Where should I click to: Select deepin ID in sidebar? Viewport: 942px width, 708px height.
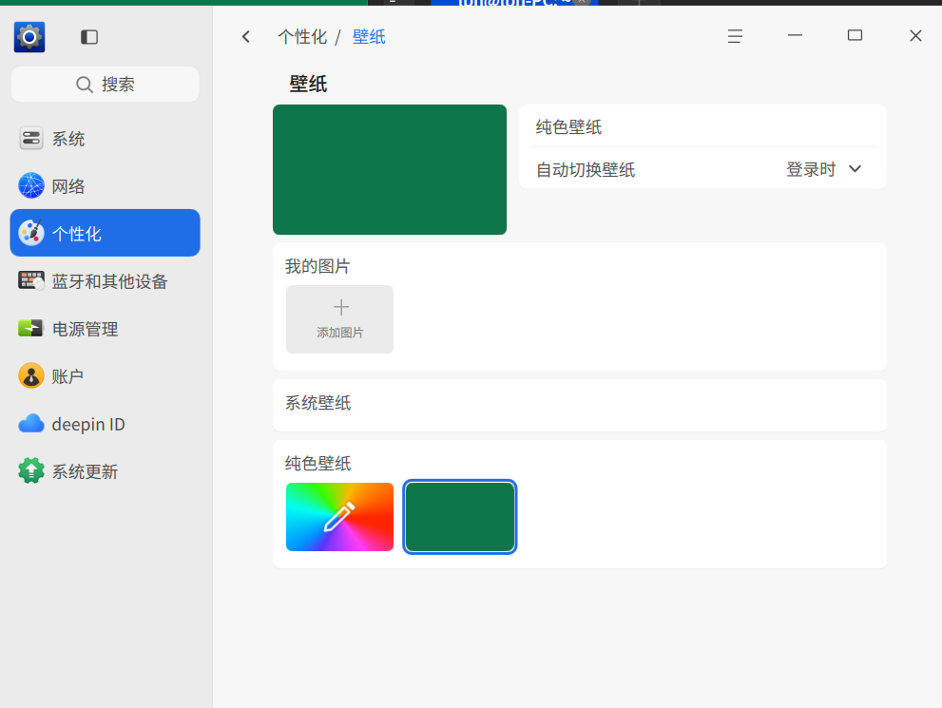(106, 424)
